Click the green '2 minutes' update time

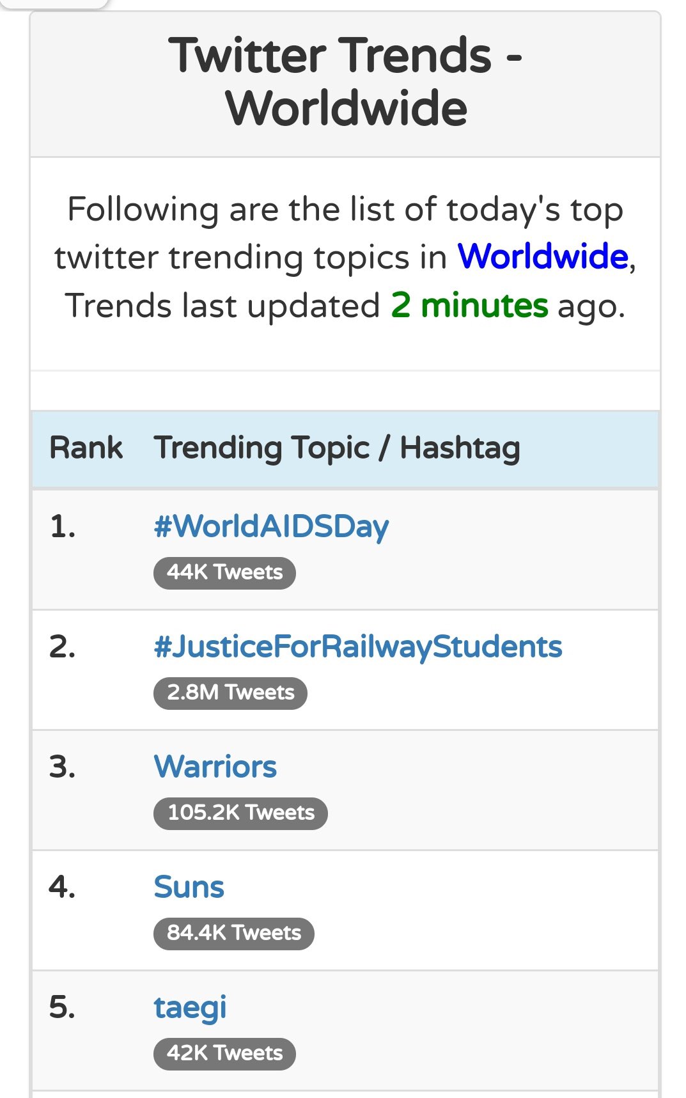coord(470,305)
